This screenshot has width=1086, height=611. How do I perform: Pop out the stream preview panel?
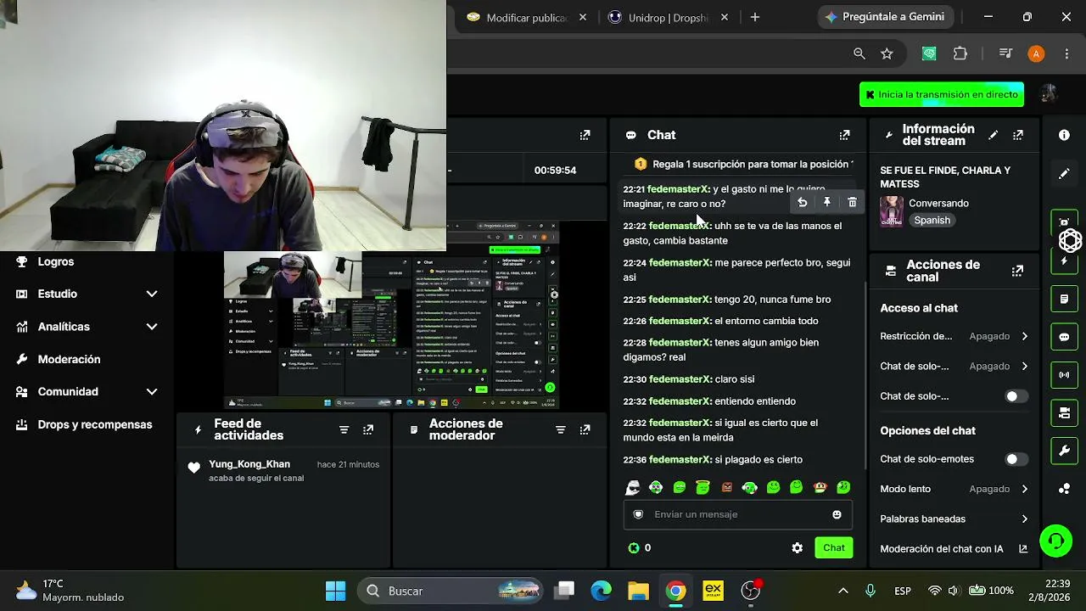click(585, 135)
